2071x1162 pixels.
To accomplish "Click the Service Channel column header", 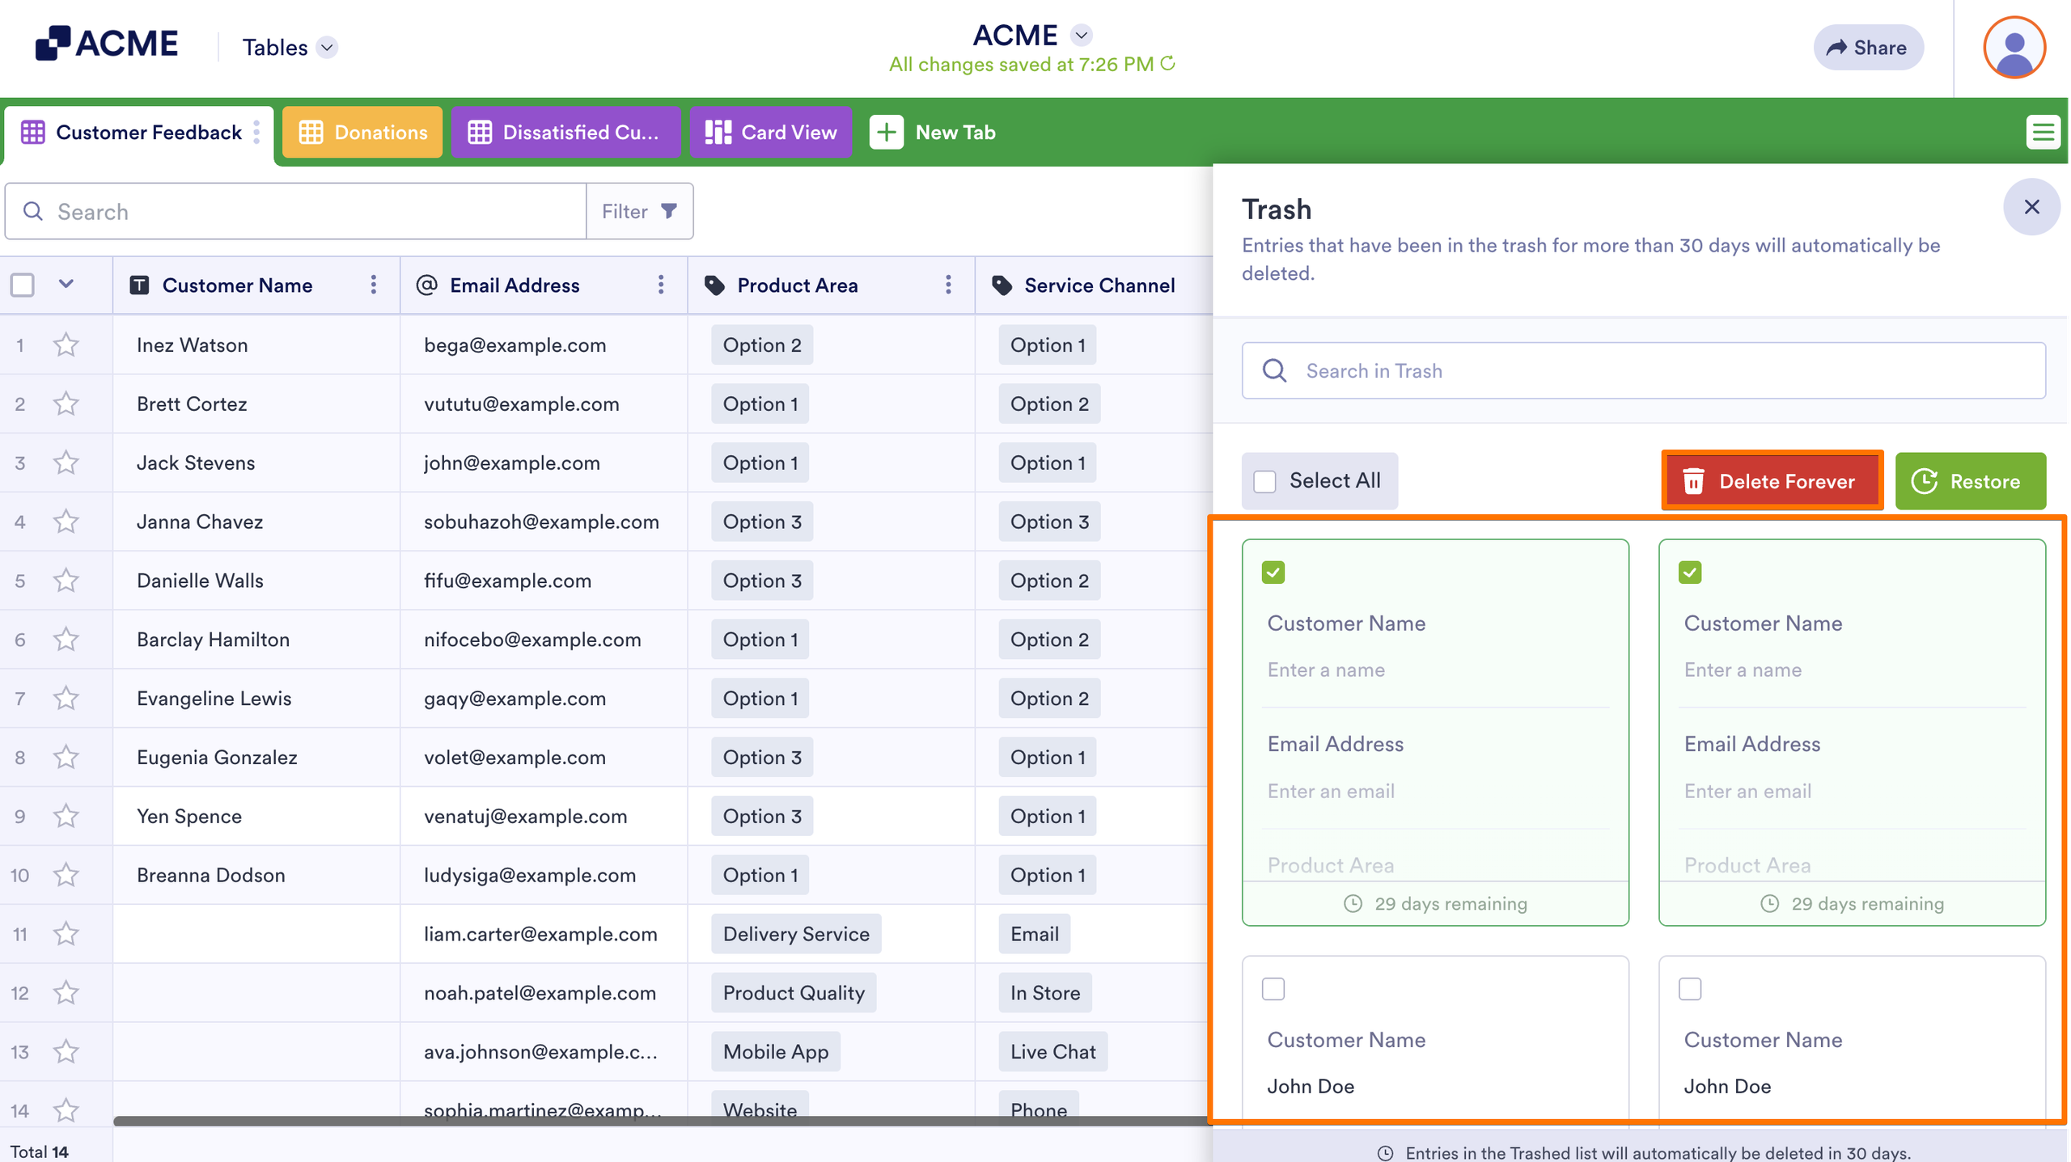I will tap(1094, 285).
